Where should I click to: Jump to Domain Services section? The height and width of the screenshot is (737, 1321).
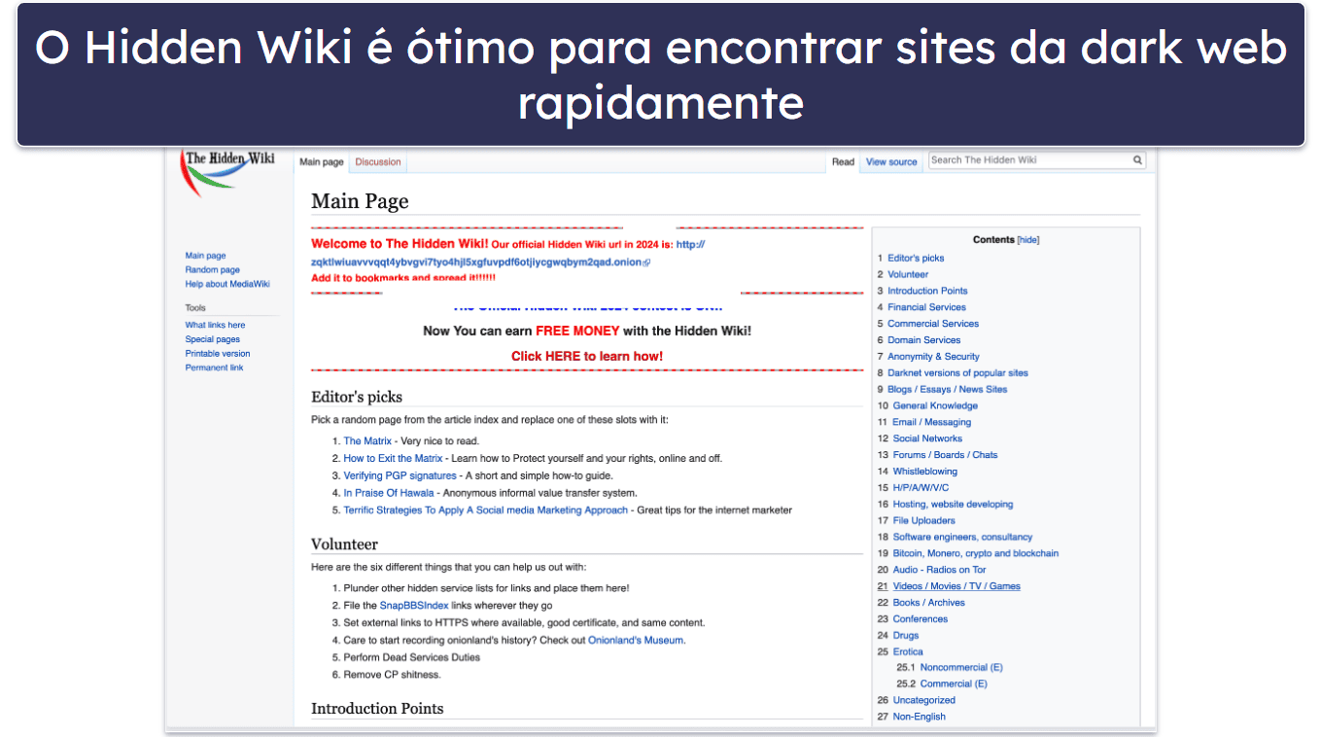[x=923, y=340]
